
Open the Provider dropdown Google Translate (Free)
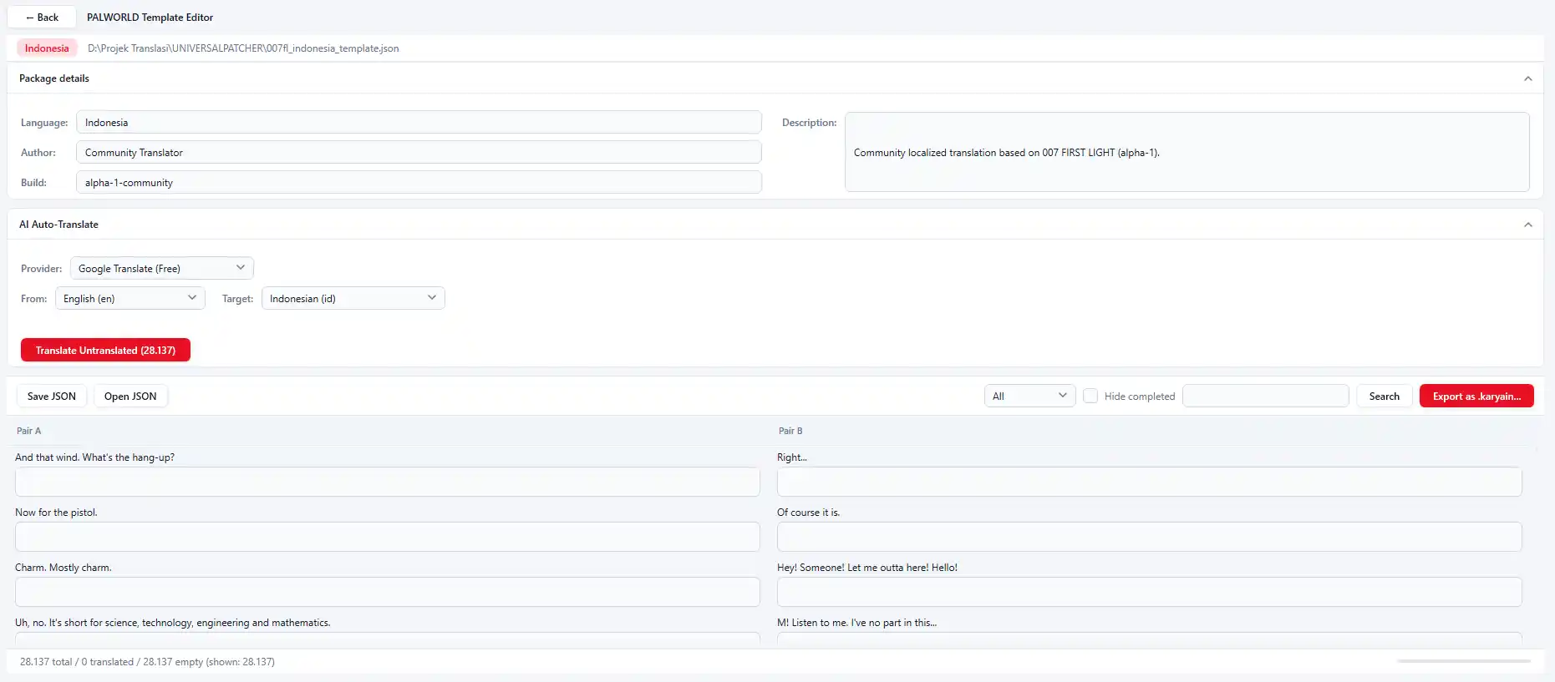point(162,269)
